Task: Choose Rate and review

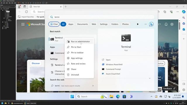Action: (x=79, y=64)
